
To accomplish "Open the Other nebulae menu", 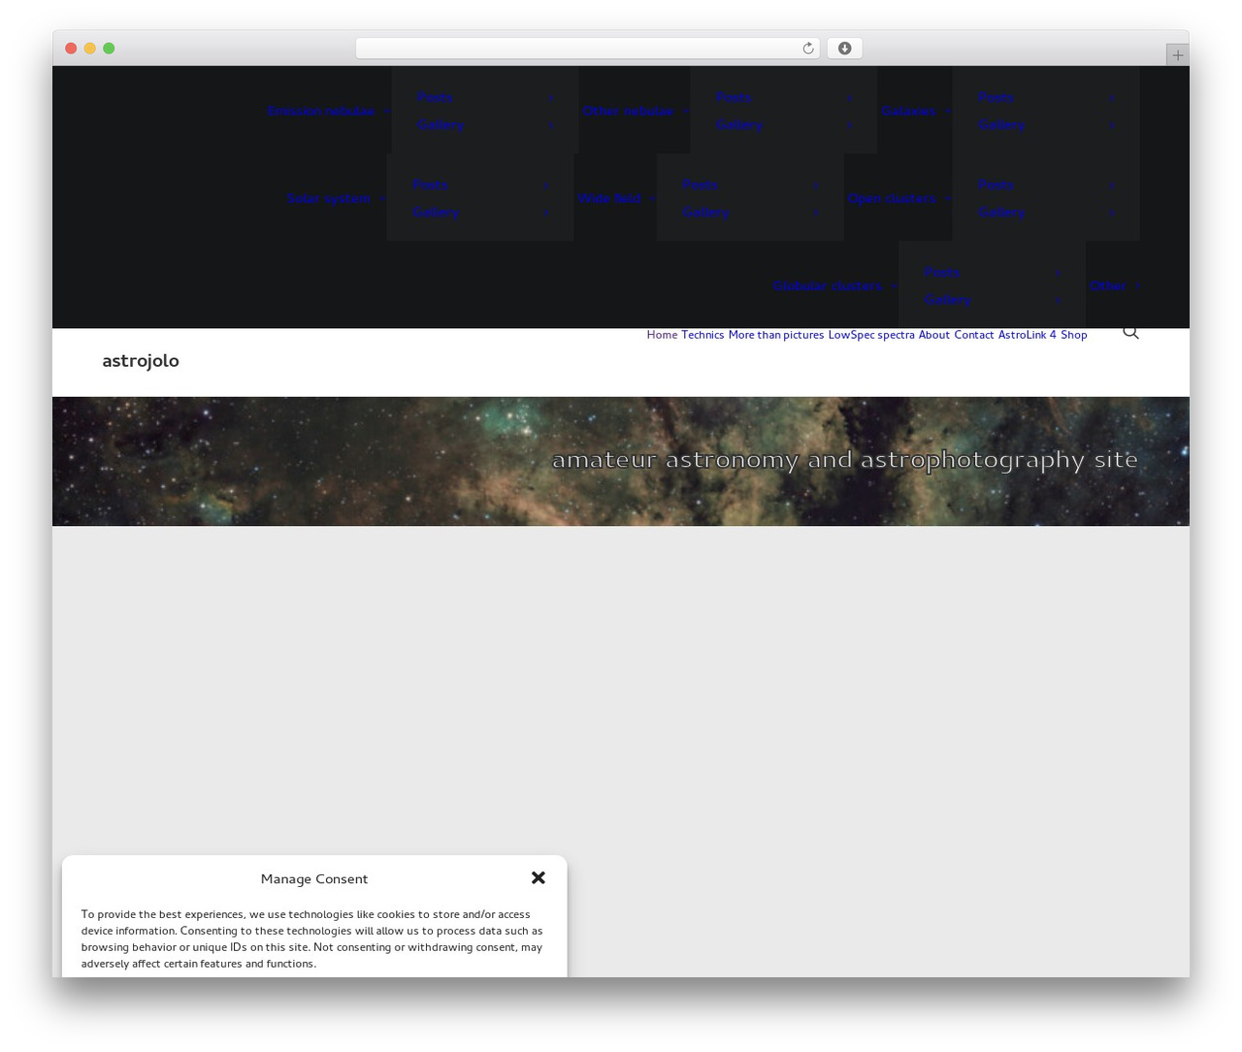I will click(628, 111).
